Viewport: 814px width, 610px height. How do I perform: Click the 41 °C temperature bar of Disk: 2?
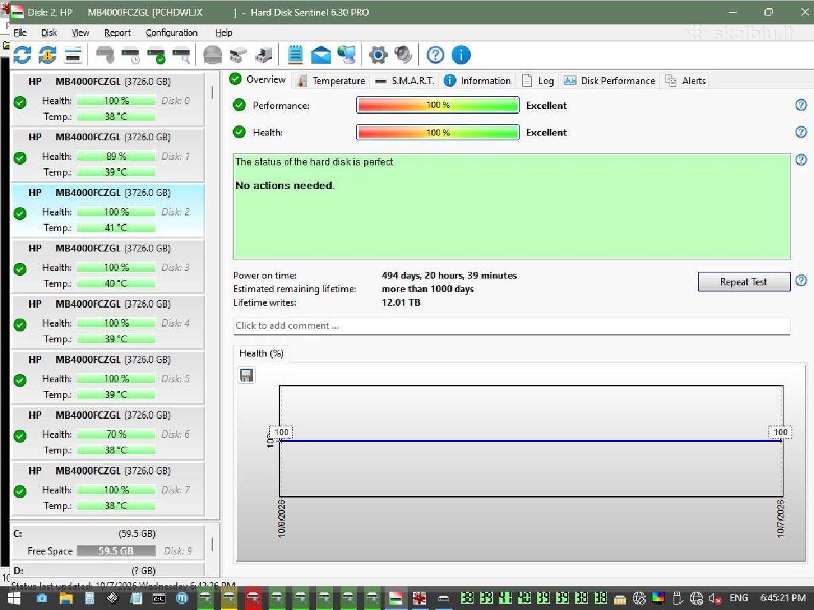coord(116,228)
